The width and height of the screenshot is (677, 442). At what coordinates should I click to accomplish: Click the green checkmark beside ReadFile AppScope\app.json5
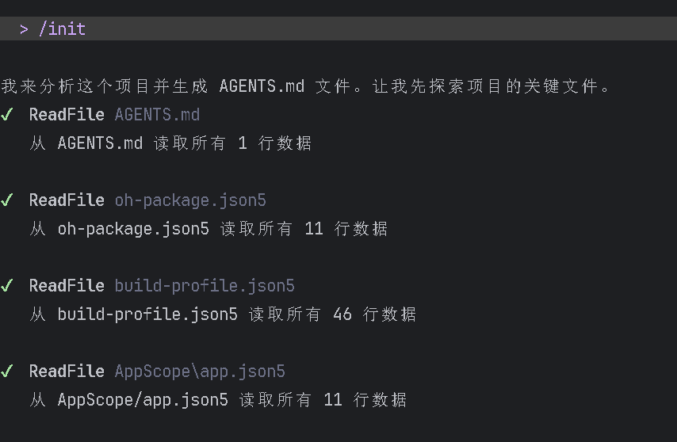(7, 372)
